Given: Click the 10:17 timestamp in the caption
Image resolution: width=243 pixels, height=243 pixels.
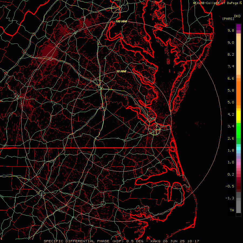Looking at the screenshot, I should pos(194,241).
